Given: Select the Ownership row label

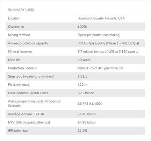Looking at the screenshot, I should pos(16,27).
